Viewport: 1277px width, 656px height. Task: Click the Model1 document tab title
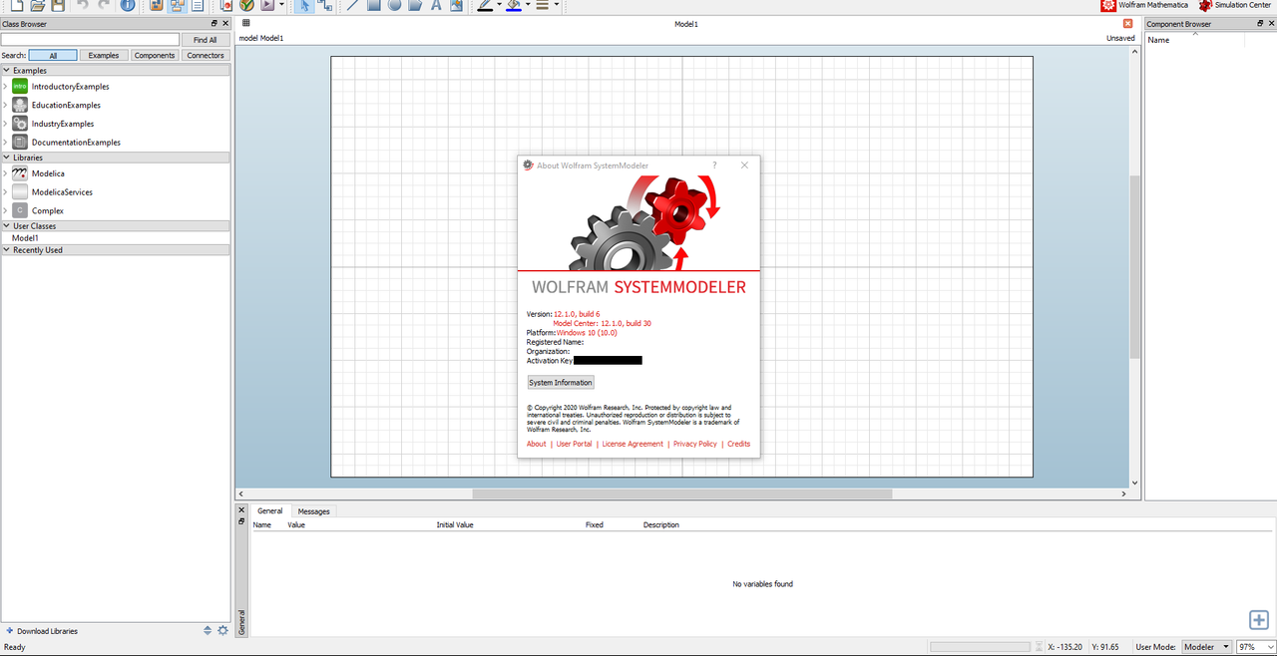(686, 24)
